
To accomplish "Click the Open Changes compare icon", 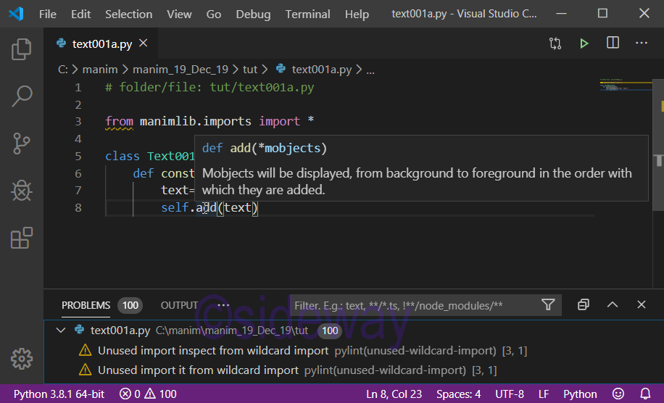I will click(x=555, y=43).
